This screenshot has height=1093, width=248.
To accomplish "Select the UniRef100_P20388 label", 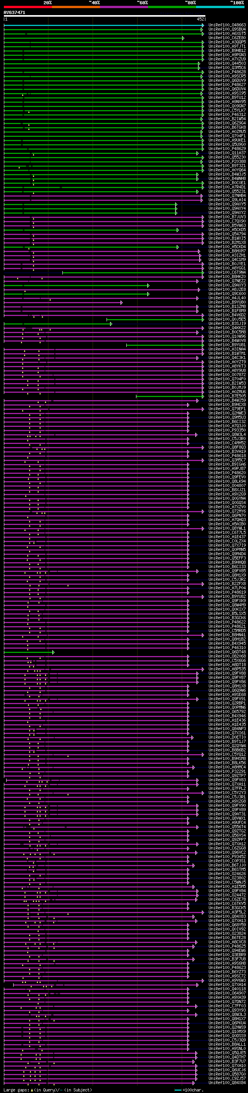I will coord(227,162).
